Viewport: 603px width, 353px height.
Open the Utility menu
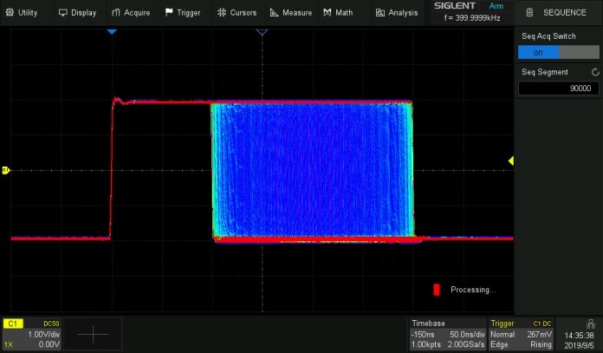pyautogui.click(x=23, y=13)
